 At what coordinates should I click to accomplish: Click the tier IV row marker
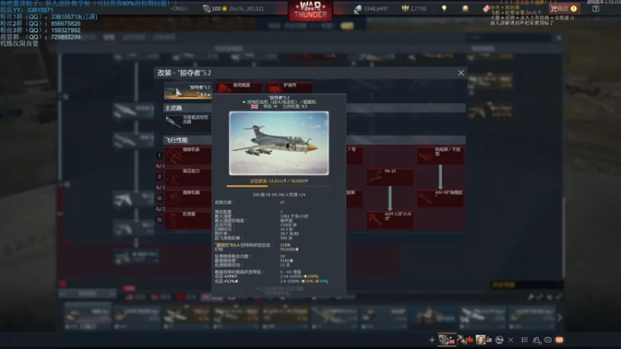coord(159,219)
